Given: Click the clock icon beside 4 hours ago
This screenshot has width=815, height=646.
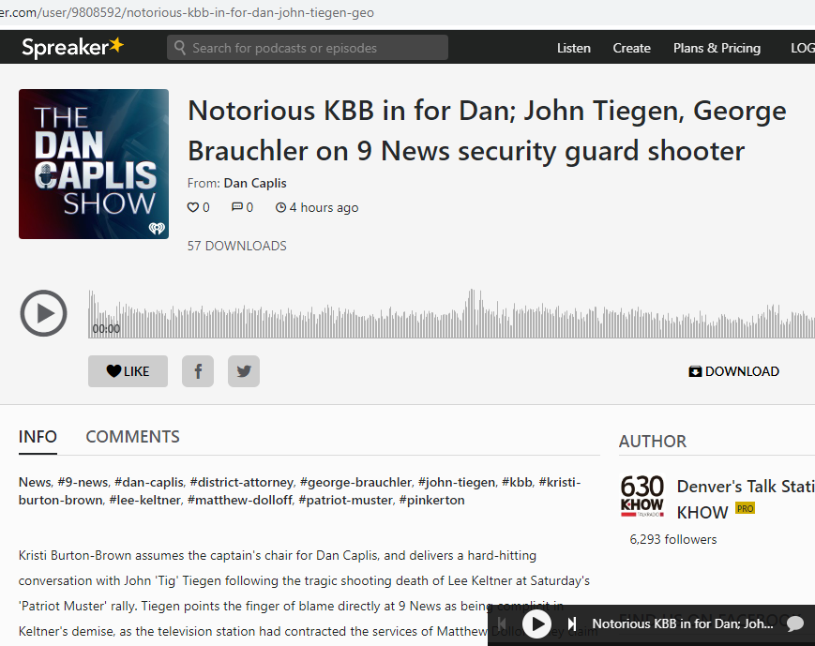Looking at the screenshot, I should [x=280, y=207].
